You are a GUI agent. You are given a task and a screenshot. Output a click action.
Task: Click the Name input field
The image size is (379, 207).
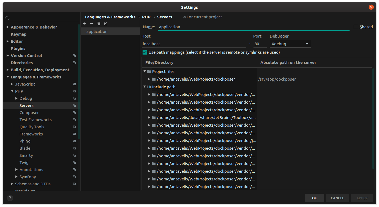254,27
